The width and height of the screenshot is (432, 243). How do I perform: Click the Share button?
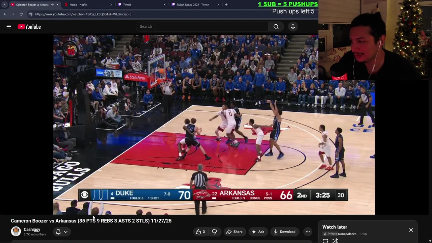(234, 232)
